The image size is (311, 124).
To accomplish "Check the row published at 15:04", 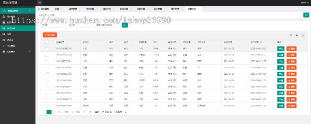I will pos(47,93).
